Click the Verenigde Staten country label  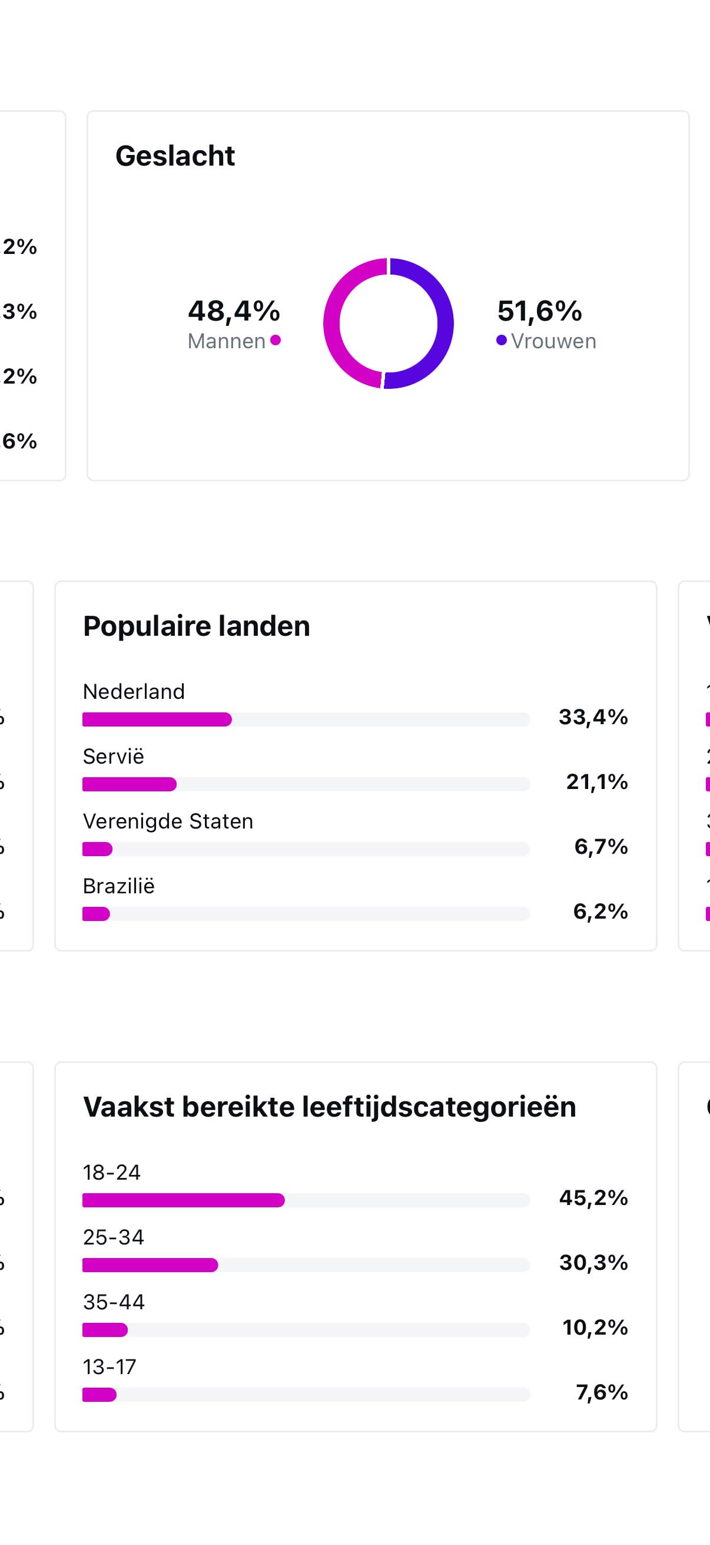[x=168, y=821]
